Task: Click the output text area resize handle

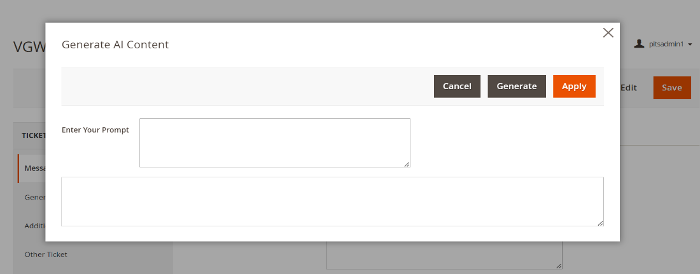Action: pos(600,223)
